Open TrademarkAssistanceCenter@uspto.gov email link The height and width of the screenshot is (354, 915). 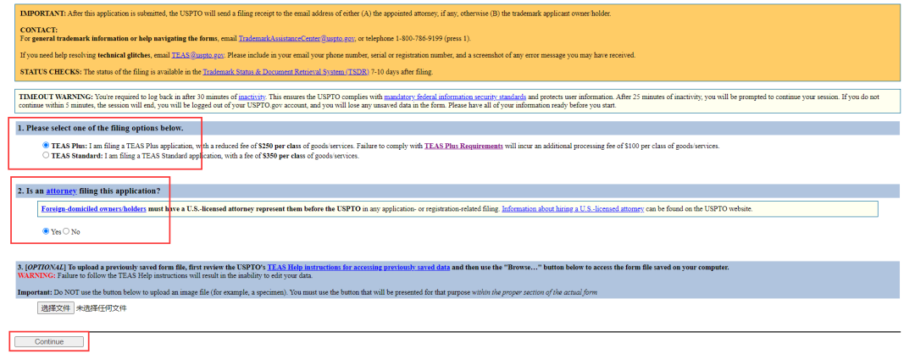[x=297, y=38]
